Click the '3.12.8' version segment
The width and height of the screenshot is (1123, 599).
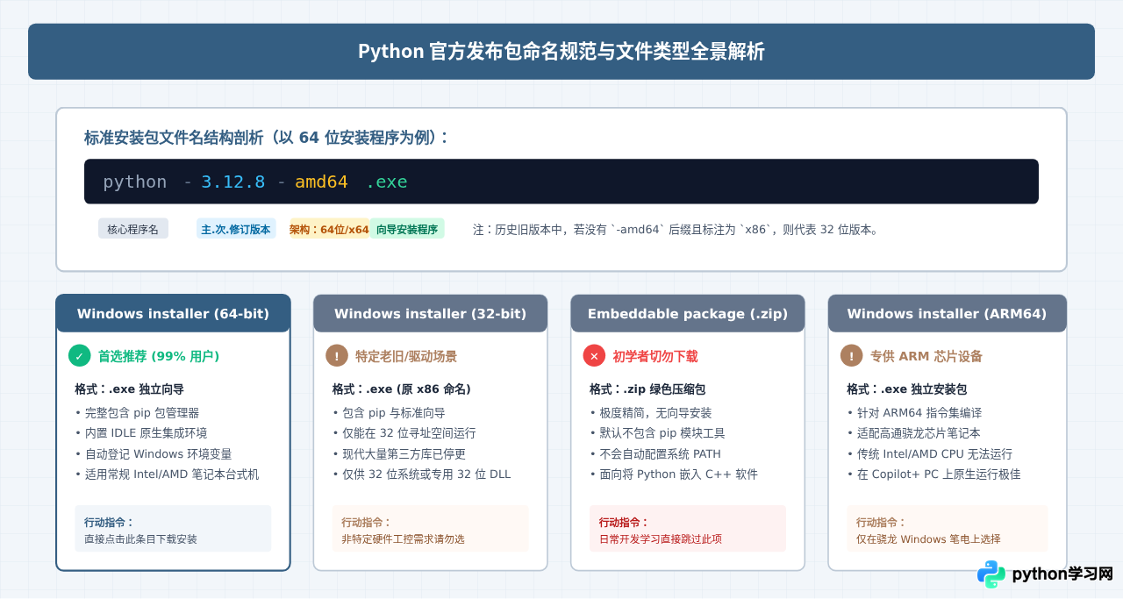(233, 182)
